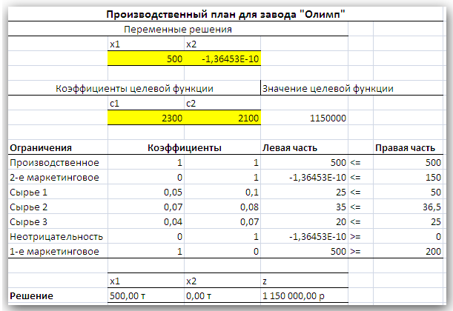Click the 0,07 coefficient in Сырье 3 row
This screenshot has width=453, height=311.
tap(222, 221)
